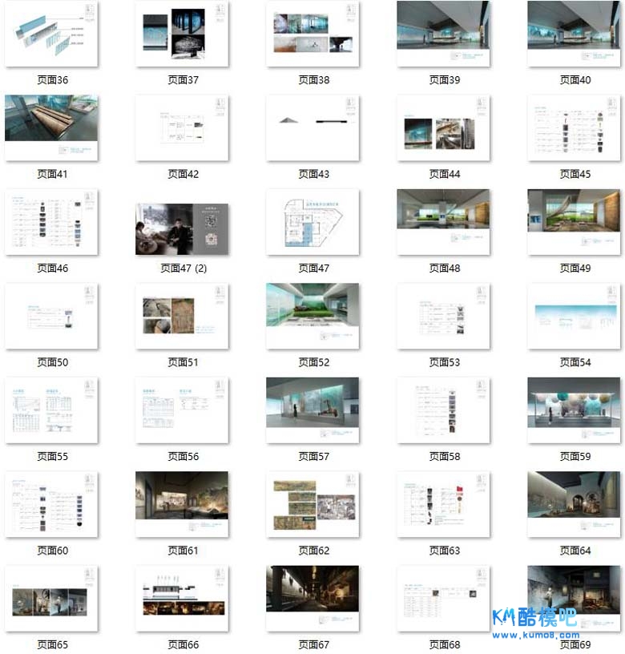Click the 页面57 display wall thumbnail
625x654 pixels.
pos(312,410)
